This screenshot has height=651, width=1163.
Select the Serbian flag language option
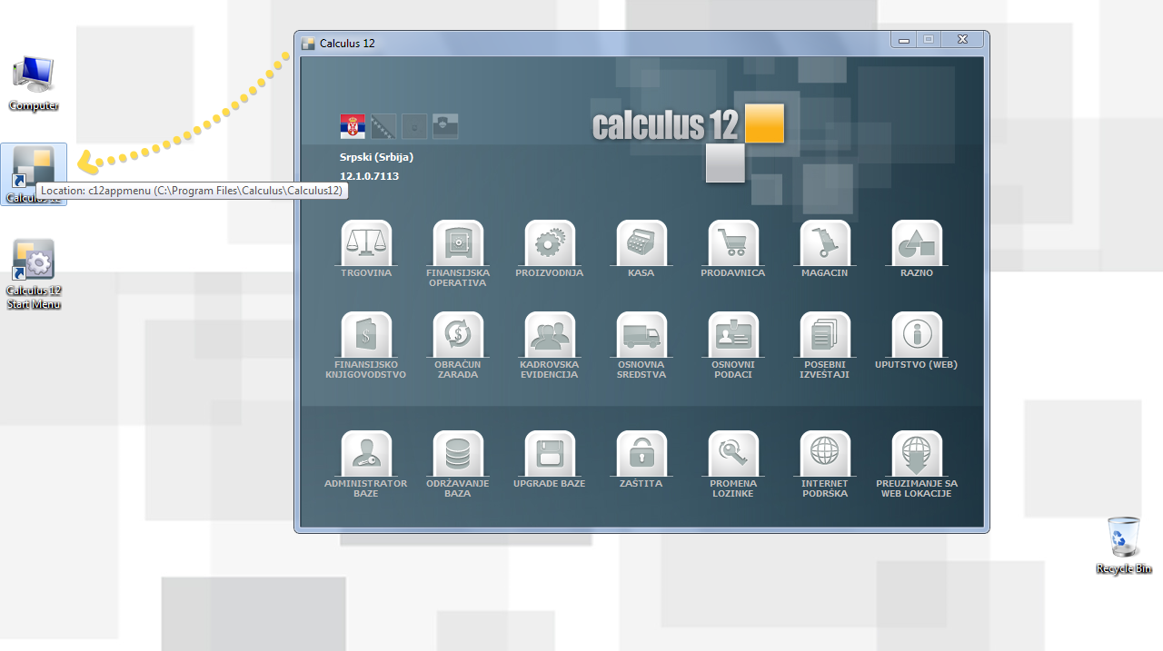353,126
